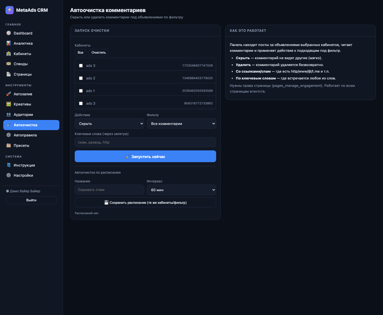This screenshot has height=315, width=383.
Task: Click the Название schedule name field
Action: (109, 190)
